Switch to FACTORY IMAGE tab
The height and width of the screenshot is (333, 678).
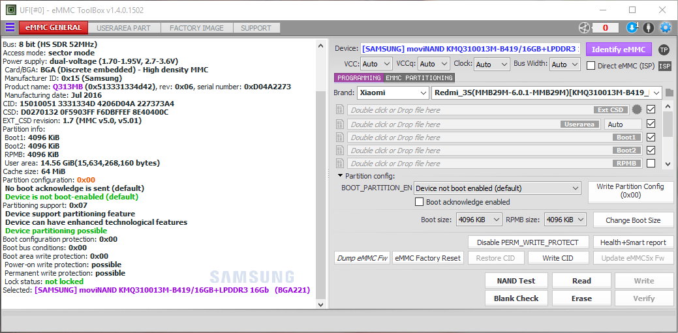(196, 28)
